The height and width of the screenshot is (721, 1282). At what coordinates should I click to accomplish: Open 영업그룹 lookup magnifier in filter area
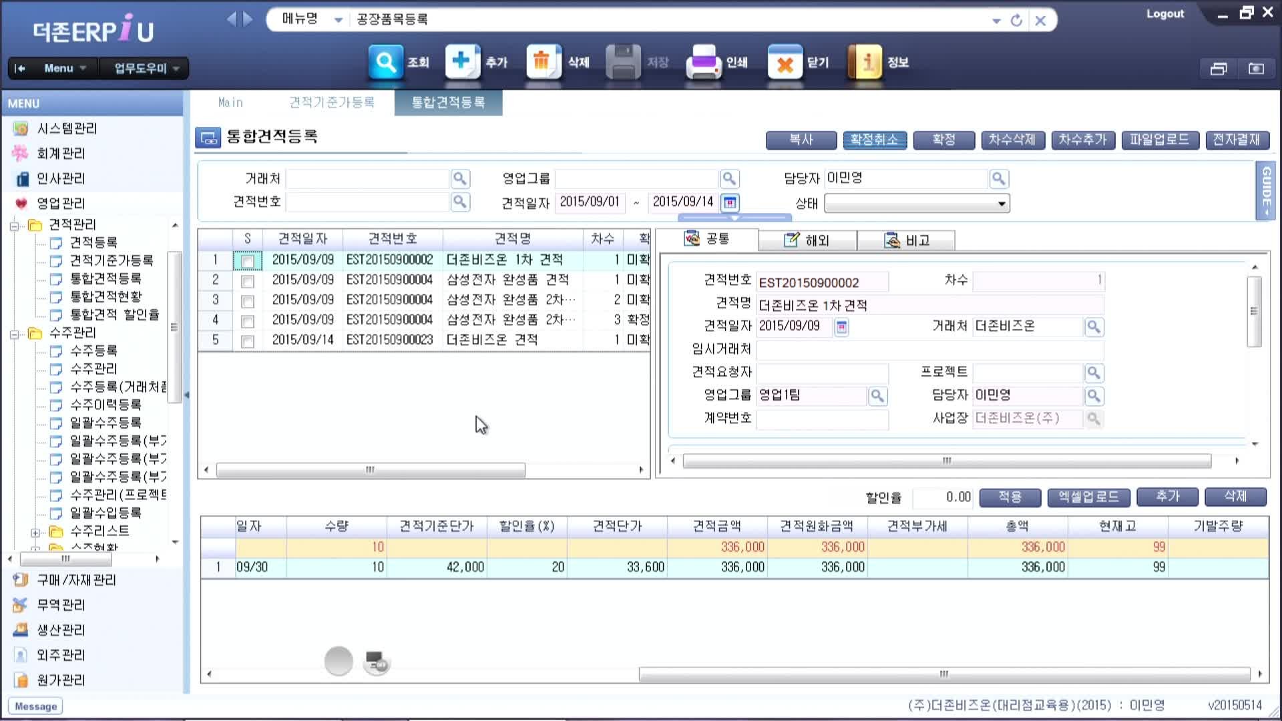[729, 179]
